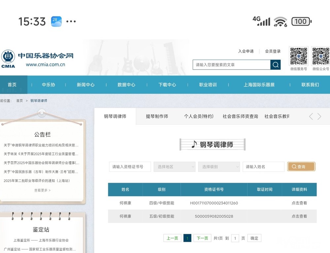Click the magnifier search icon button

tap(276, 65)
